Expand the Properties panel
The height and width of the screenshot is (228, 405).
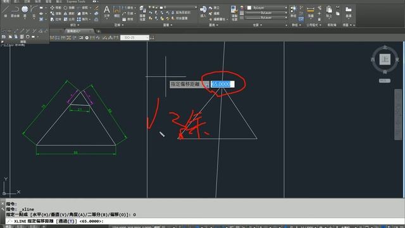tap(258, 25)
